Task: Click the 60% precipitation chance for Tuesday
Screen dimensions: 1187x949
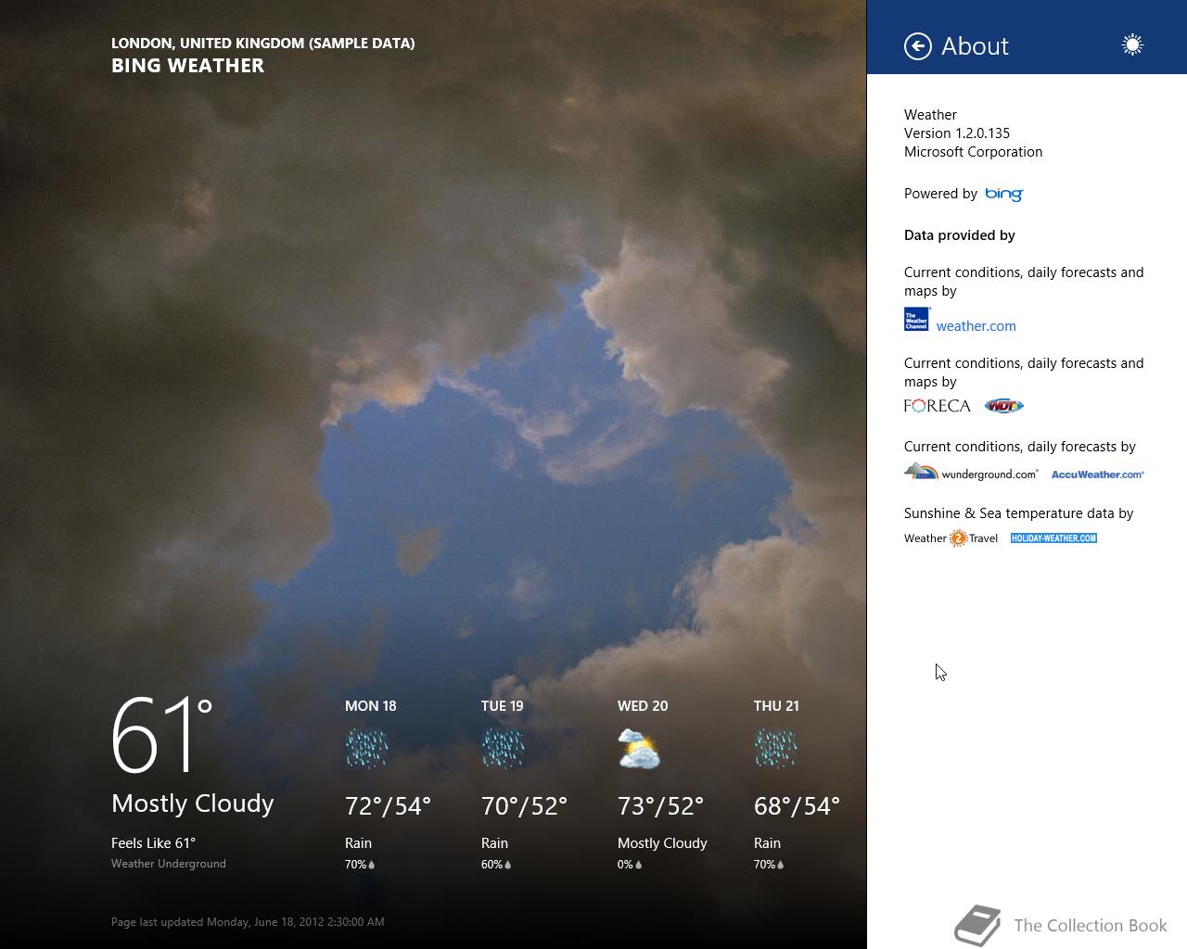Action: (x=496, y=865)
